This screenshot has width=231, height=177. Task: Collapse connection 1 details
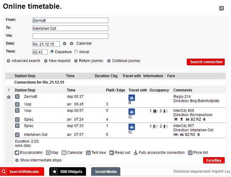tap(9, 97)
